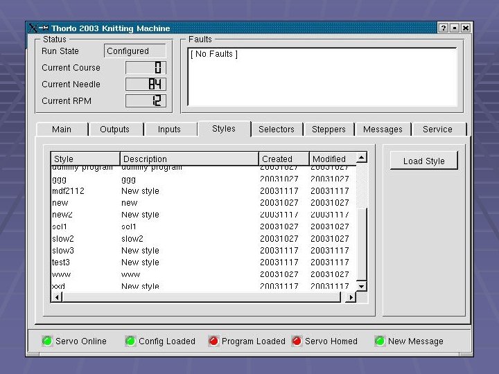Click the Program Loaded label
Viewport: 499px width, 374px height.
pyautogui.click(x=254, y=341)
